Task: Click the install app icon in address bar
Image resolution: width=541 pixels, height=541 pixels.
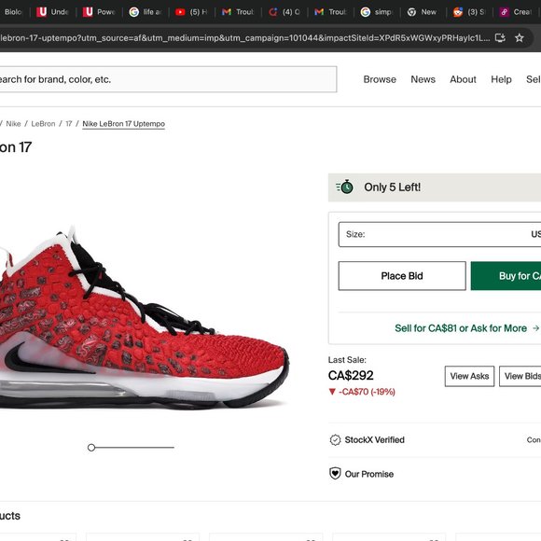Action: point(500,37)
